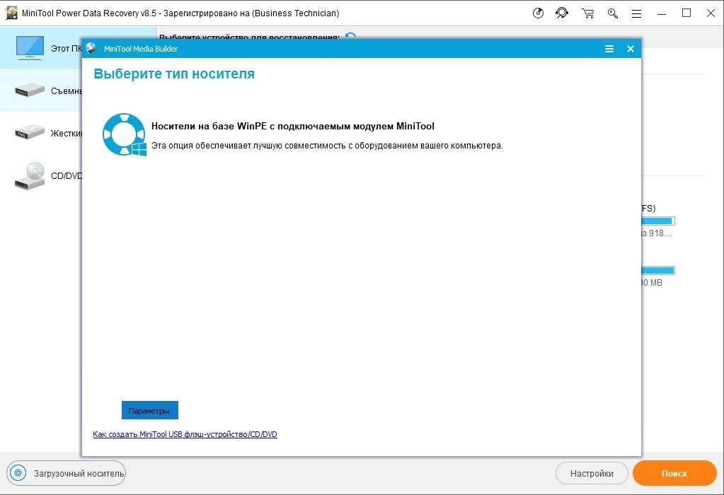The image size is (724, 495).
Task: Click the MiniTool Power Data Recovery app icon
Action: 11,13
